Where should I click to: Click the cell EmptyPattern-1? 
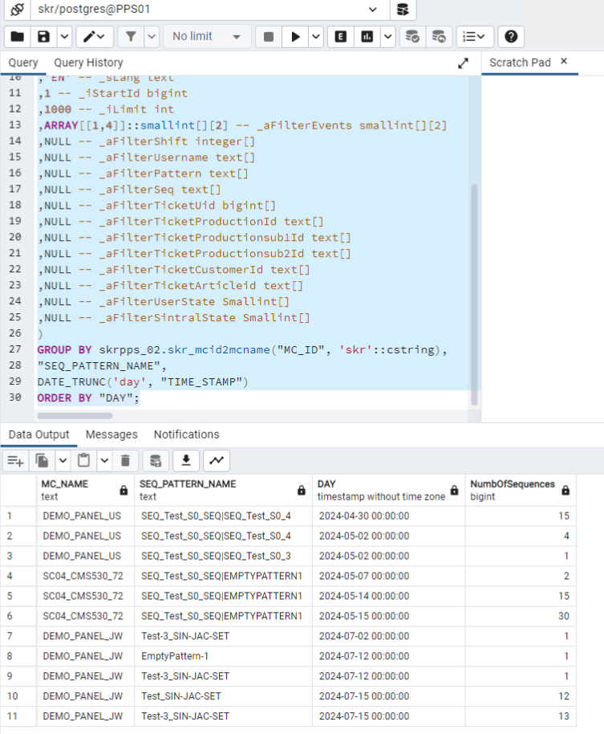223,656
